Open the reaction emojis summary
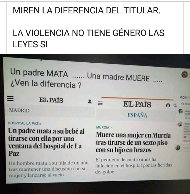Viewport: 190px width, 194px height. pyautogui.click(x=183, y=97)
